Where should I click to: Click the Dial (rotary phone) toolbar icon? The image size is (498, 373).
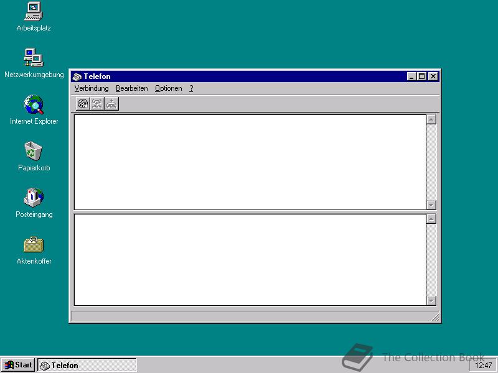click(83, 104)
